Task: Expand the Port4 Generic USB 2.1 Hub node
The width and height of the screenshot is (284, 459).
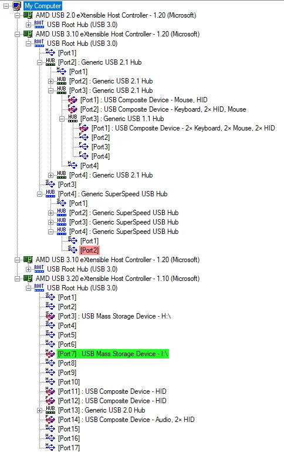Action: click(x=51, y=175)
